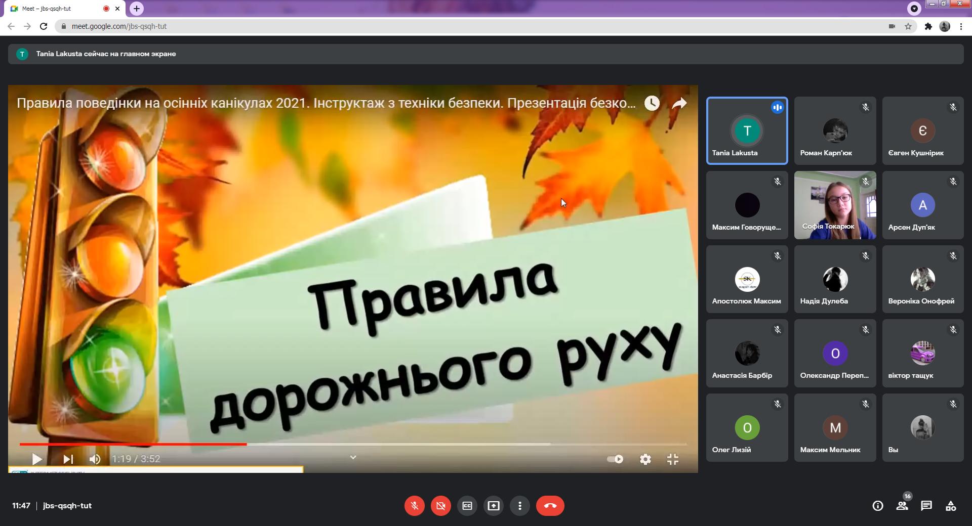The height and width of the screenshot is (526, 972).
Task: Click the Watch later clock icon
Action: 652,103
